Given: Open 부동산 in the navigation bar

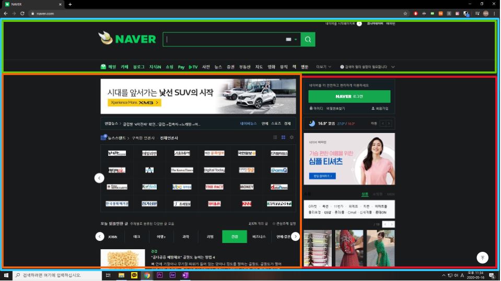Looking at the screenshot, I should [x=244, y=67].
